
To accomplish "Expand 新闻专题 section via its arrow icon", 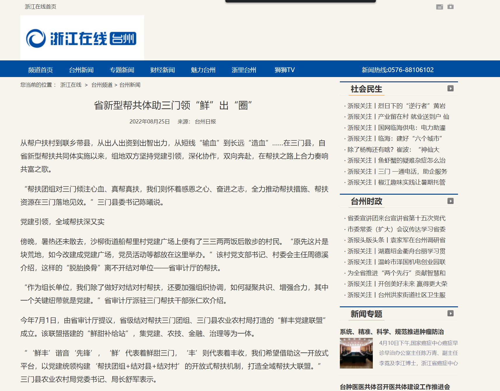I will 450,313.
